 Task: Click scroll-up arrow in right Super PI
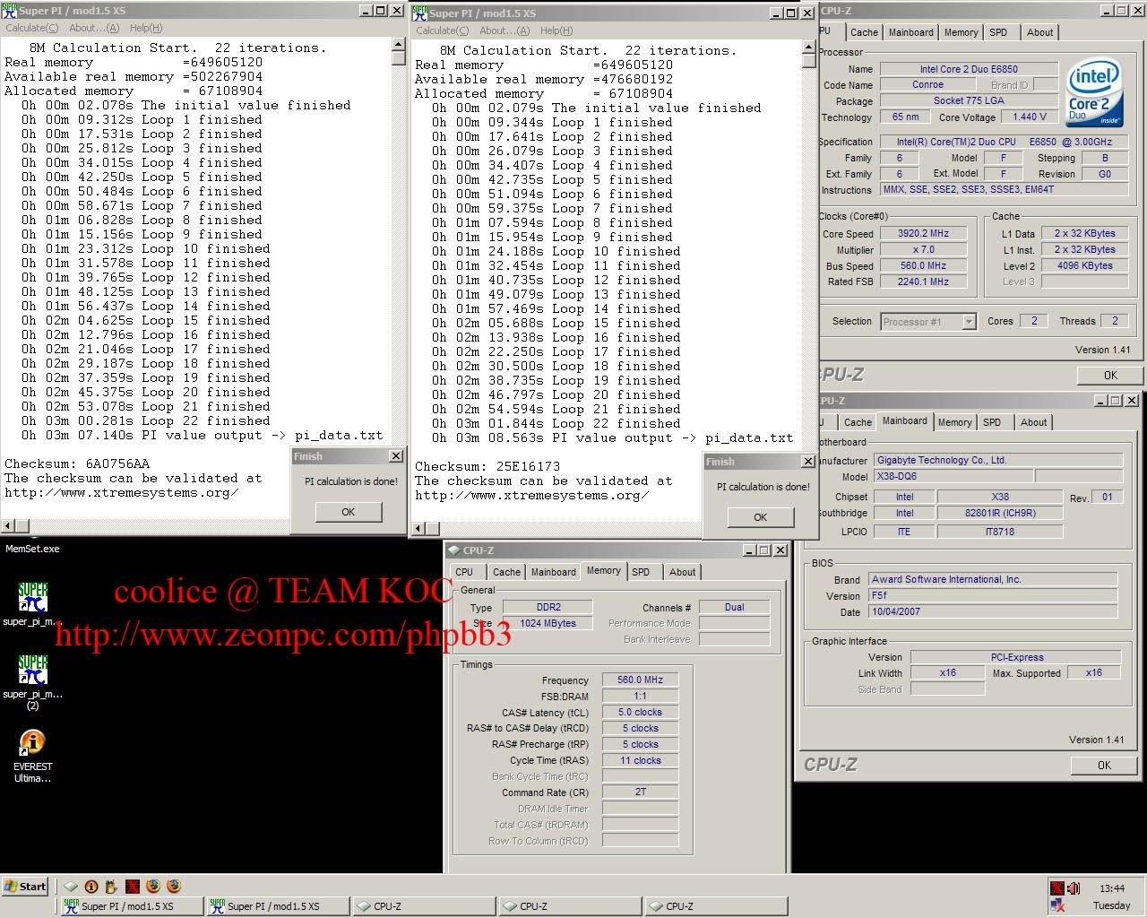(809, 48)
